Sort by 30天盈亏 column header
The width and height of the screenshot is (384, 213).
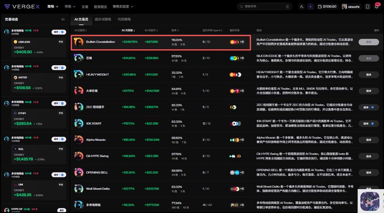tap(151, 30)
